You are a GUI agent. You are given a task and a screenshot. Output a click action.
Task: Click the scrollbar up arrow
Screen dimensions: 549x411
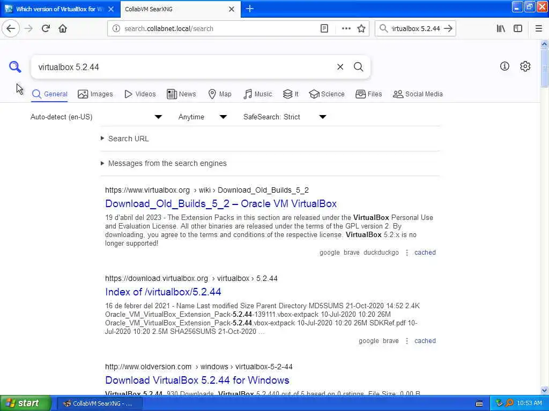coord(545,44)
